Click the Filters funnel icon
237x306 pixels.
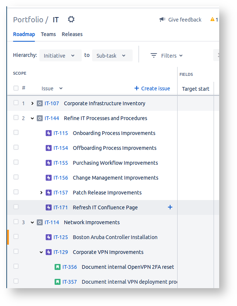tap(153, 56)
